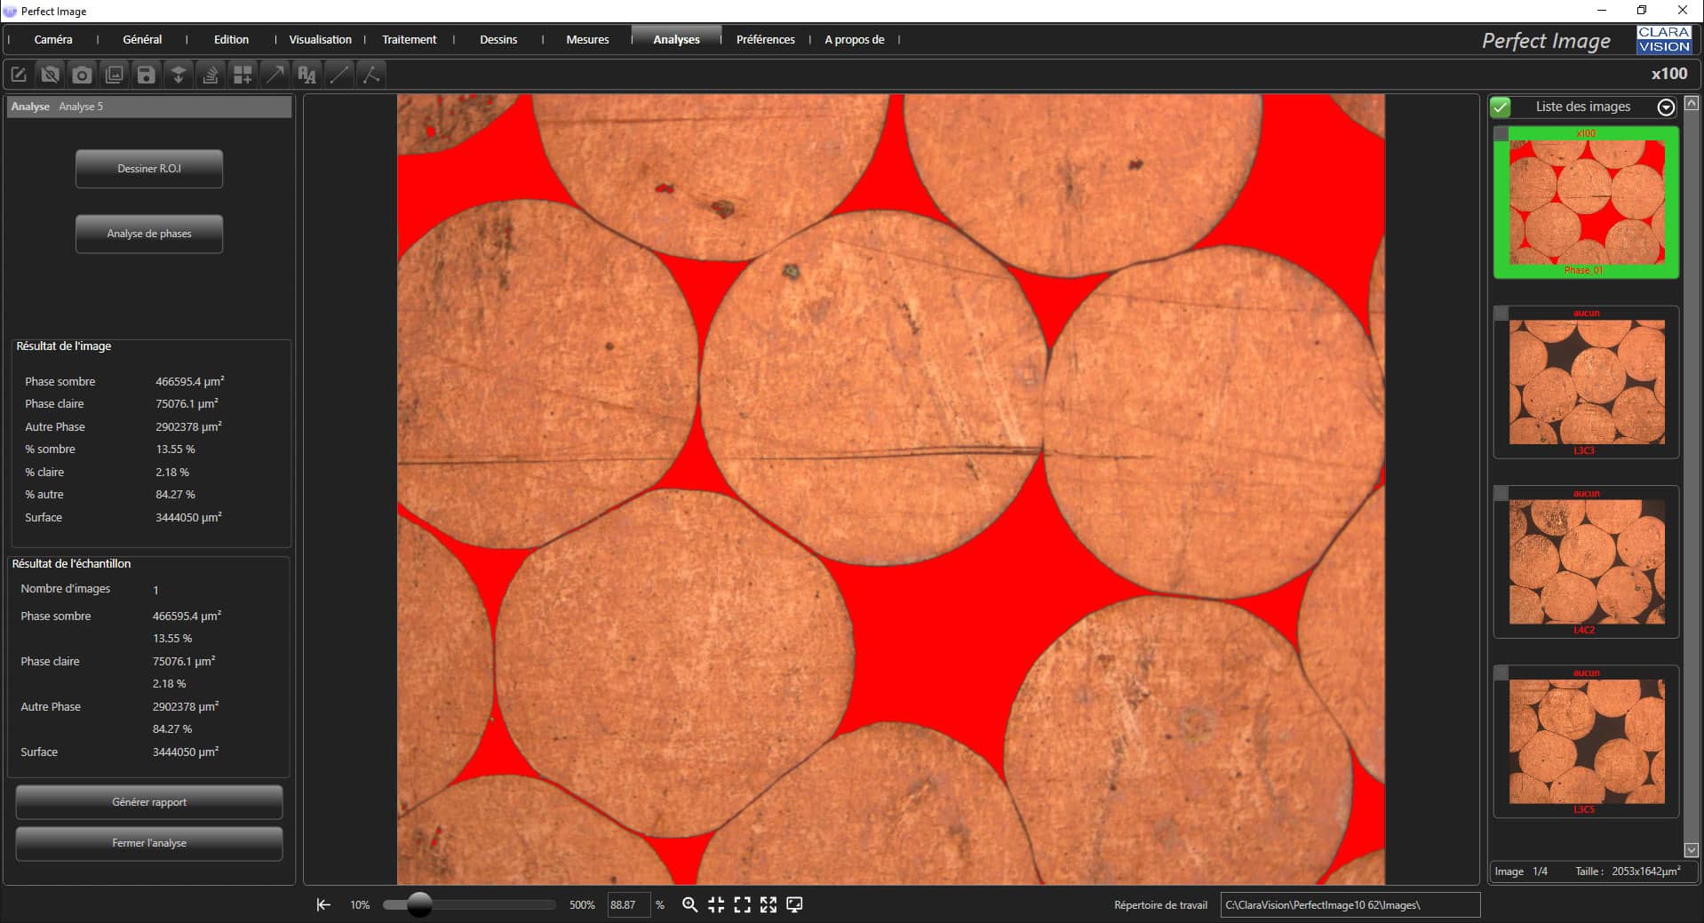The width and height of the screenshot is (1704, 923).
Task: Toggle the green select-all images checkmark
Action: (1501, 107)
